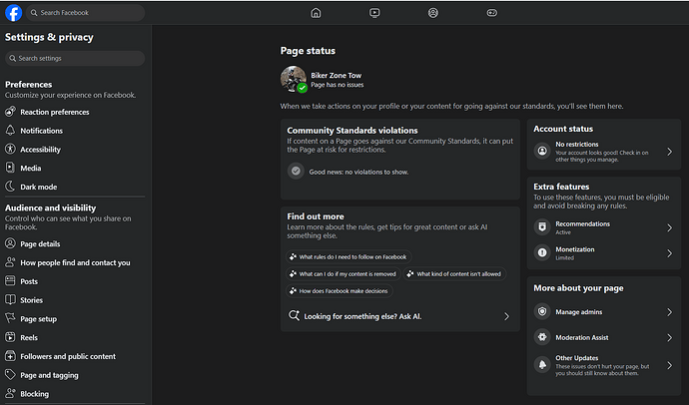The width and height of the screenshot is (689, 405).
Task: Open the Posts menu label
Action: (x=29, y=281)
